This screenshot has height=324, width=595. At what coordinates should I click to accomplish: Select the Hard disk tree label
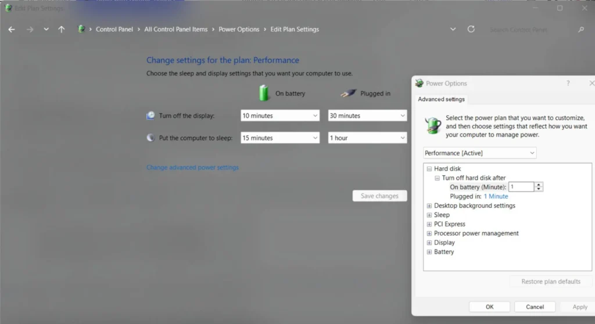coord(447,168)
